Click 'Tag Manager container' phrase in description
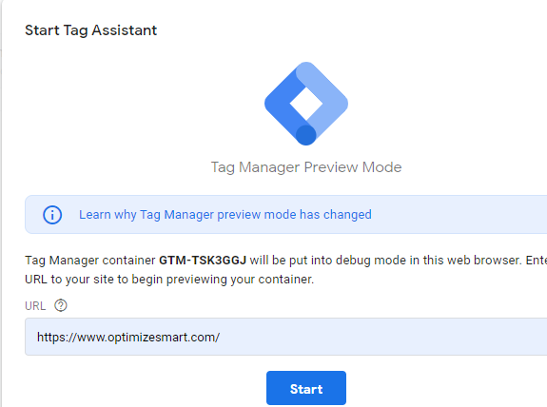The width and height of the screenshot is (547, 407). click(x=90, y=261)
